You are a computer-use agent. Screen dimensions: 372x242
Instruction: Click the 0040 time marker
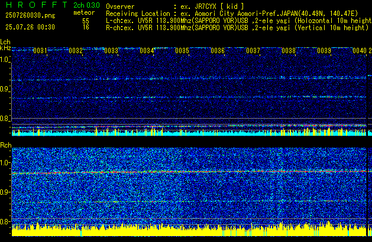point(360,51)
